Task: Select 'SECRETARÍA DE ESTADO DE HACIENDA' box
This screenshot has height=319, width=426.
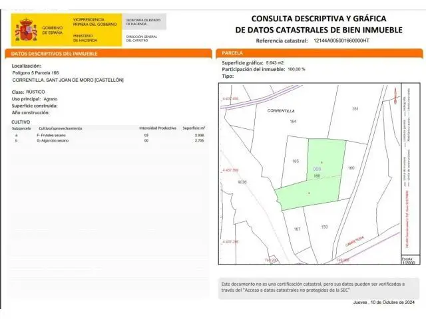Action: [x=144, y=22]
